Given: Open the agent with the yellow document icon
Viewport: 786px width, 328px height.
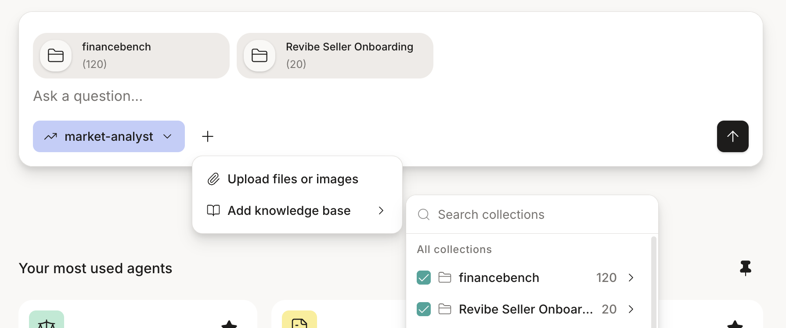Looking at the screenshot, I should [299, 319].
